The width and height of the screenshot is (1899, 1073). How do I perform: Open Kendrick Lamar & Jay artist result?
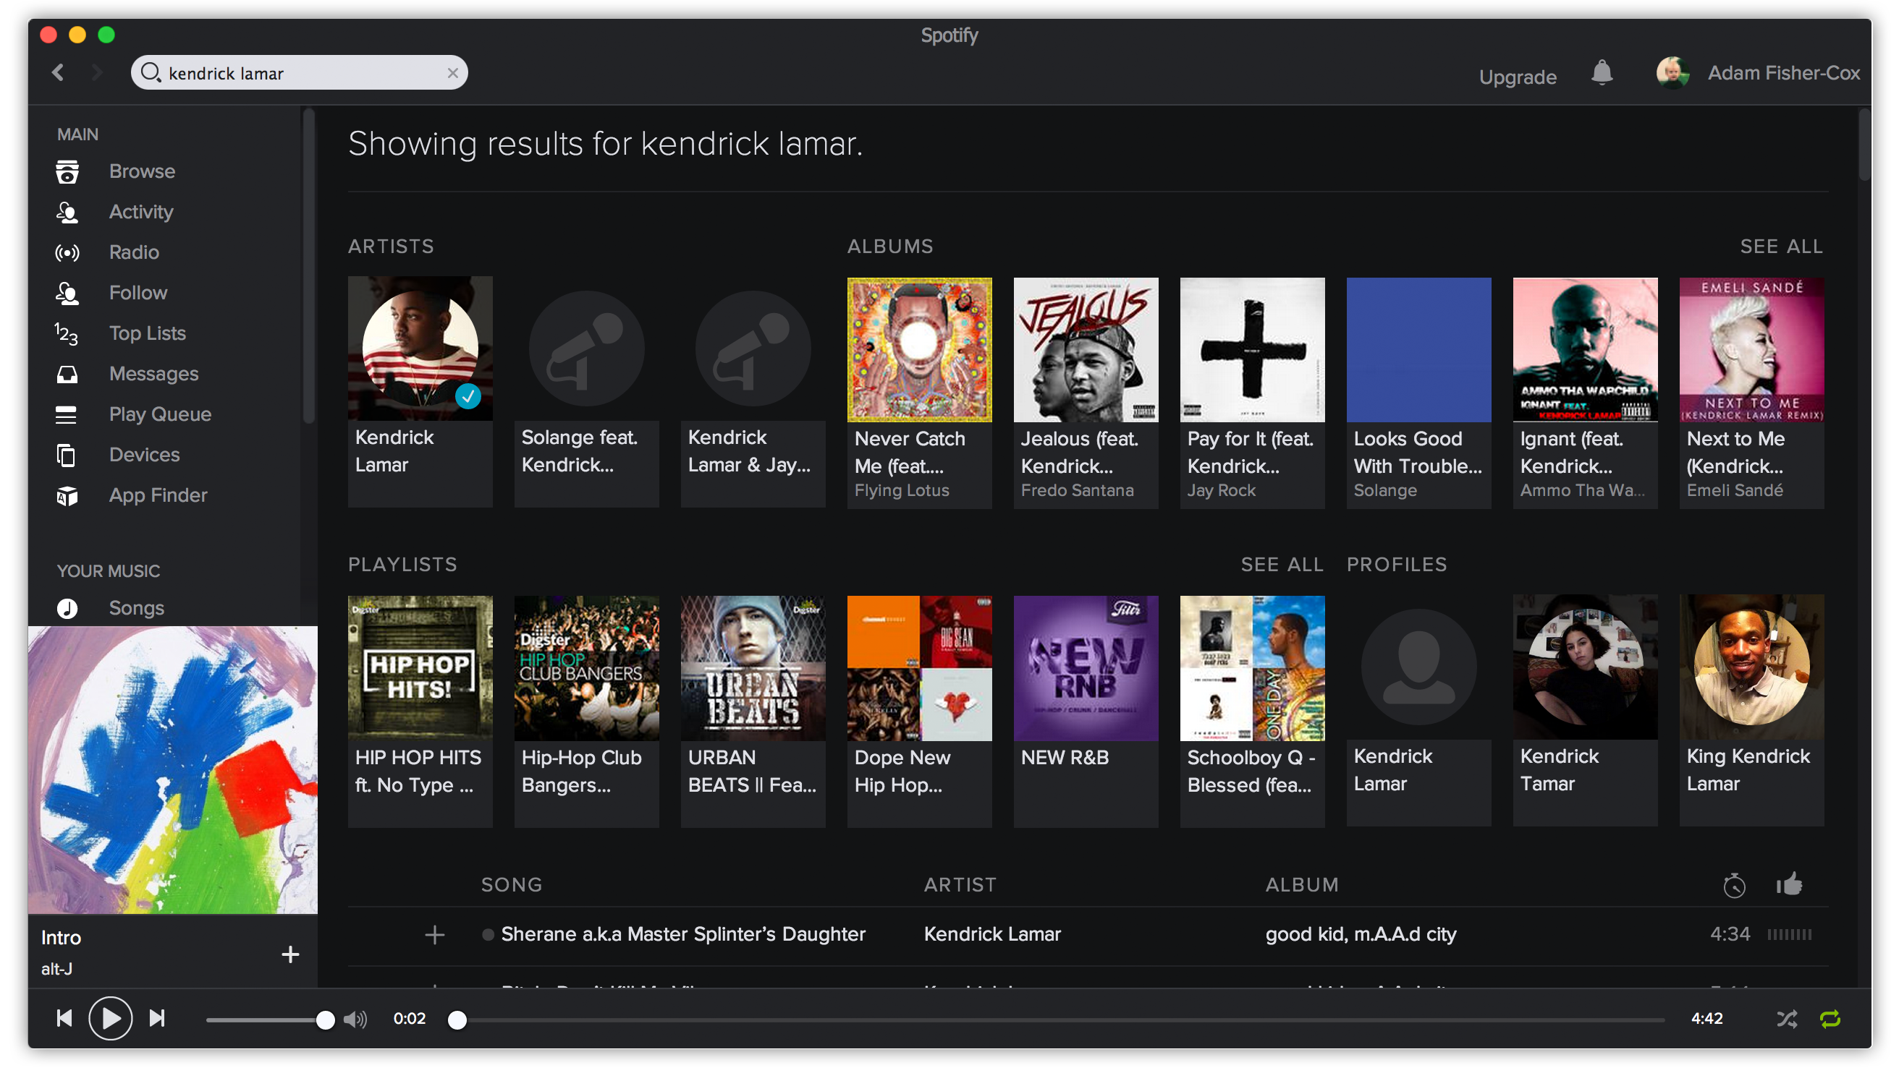(x=753, y=391)
